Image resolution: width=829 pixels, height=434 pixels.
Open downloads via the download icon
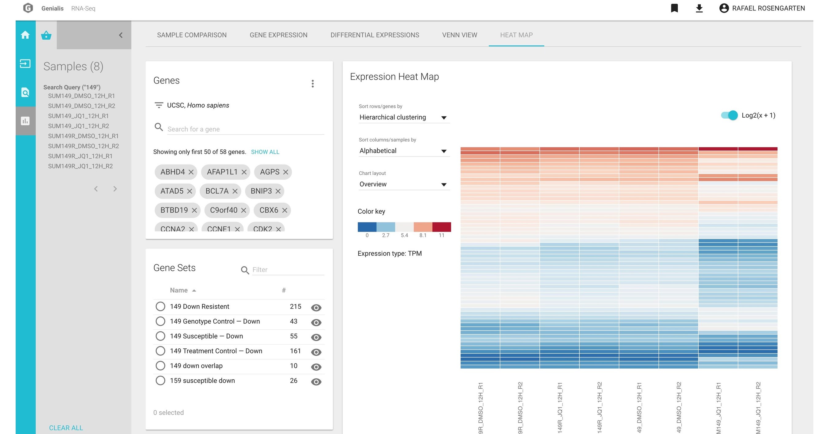click(699, 8)
